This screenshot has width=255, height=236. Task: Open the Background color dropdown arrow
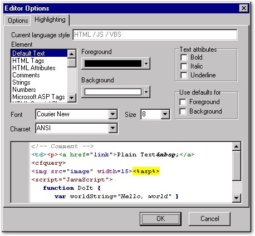tap(146, 92)
